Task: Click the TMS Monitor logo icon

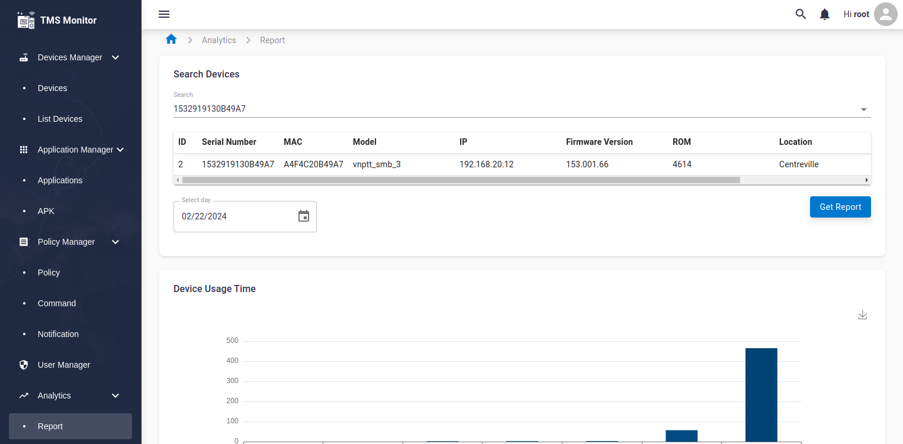Action: coord(25,20)
